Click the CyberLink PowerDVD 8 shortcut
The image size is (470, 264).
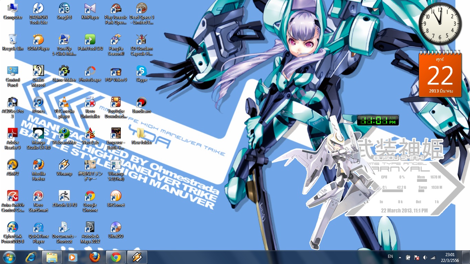[13, 233]
